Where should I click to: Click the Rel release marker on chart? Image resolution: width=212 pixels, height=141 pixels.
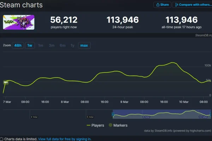[x=6, y=82]
